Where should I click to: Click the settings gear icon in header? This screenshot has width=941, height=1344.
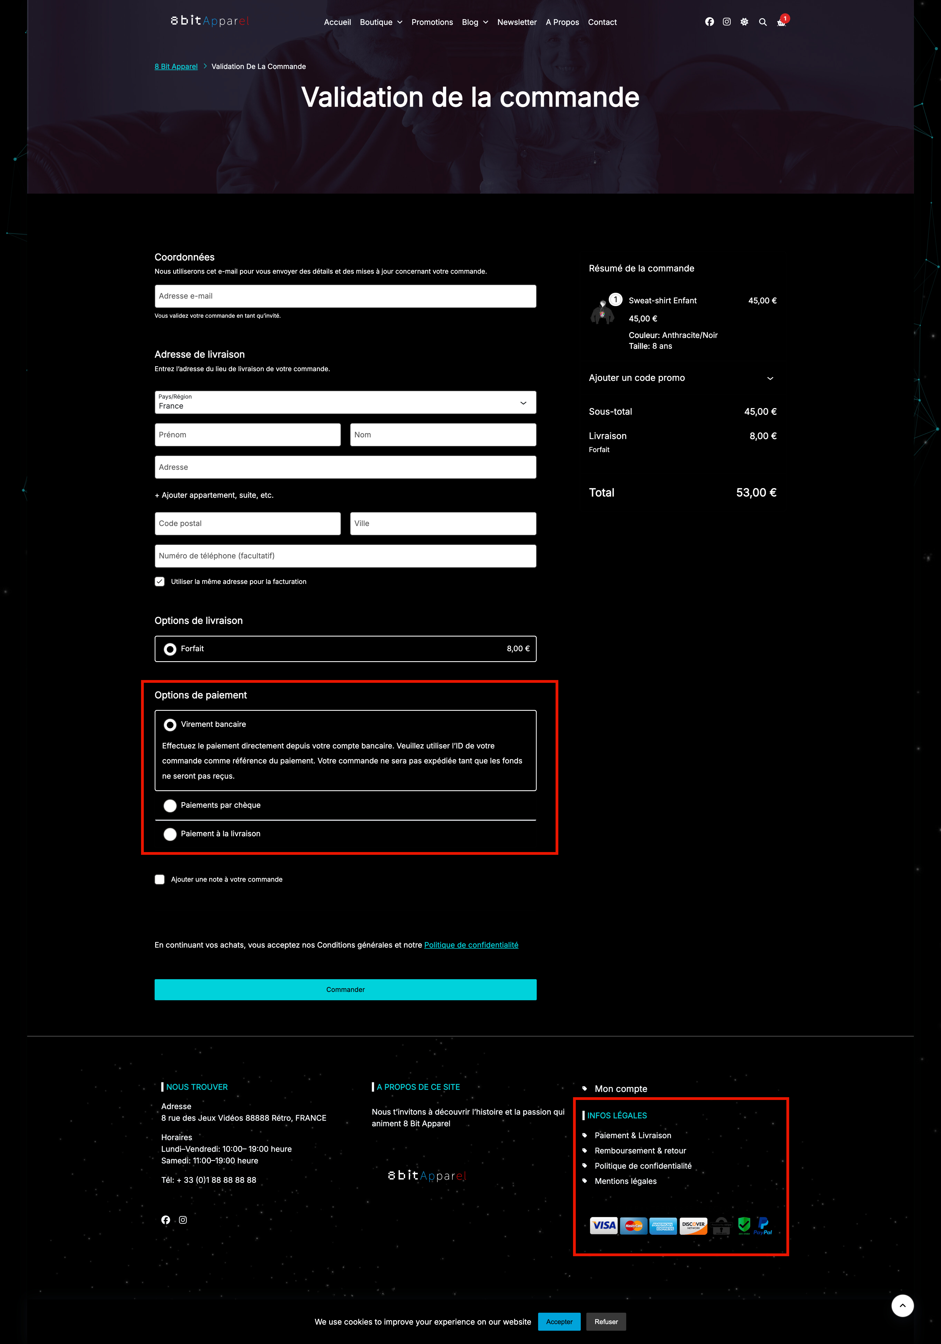[744, 22]
